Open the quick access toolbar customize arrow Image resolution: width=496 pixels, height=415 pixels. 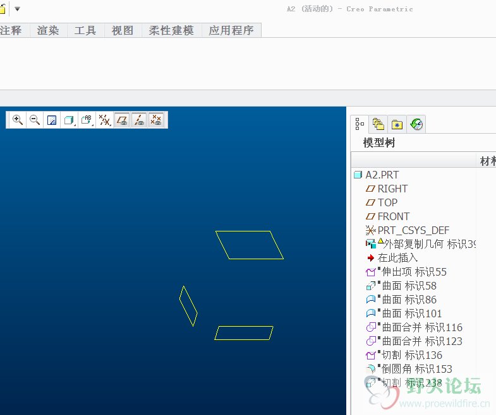[18, 9]
